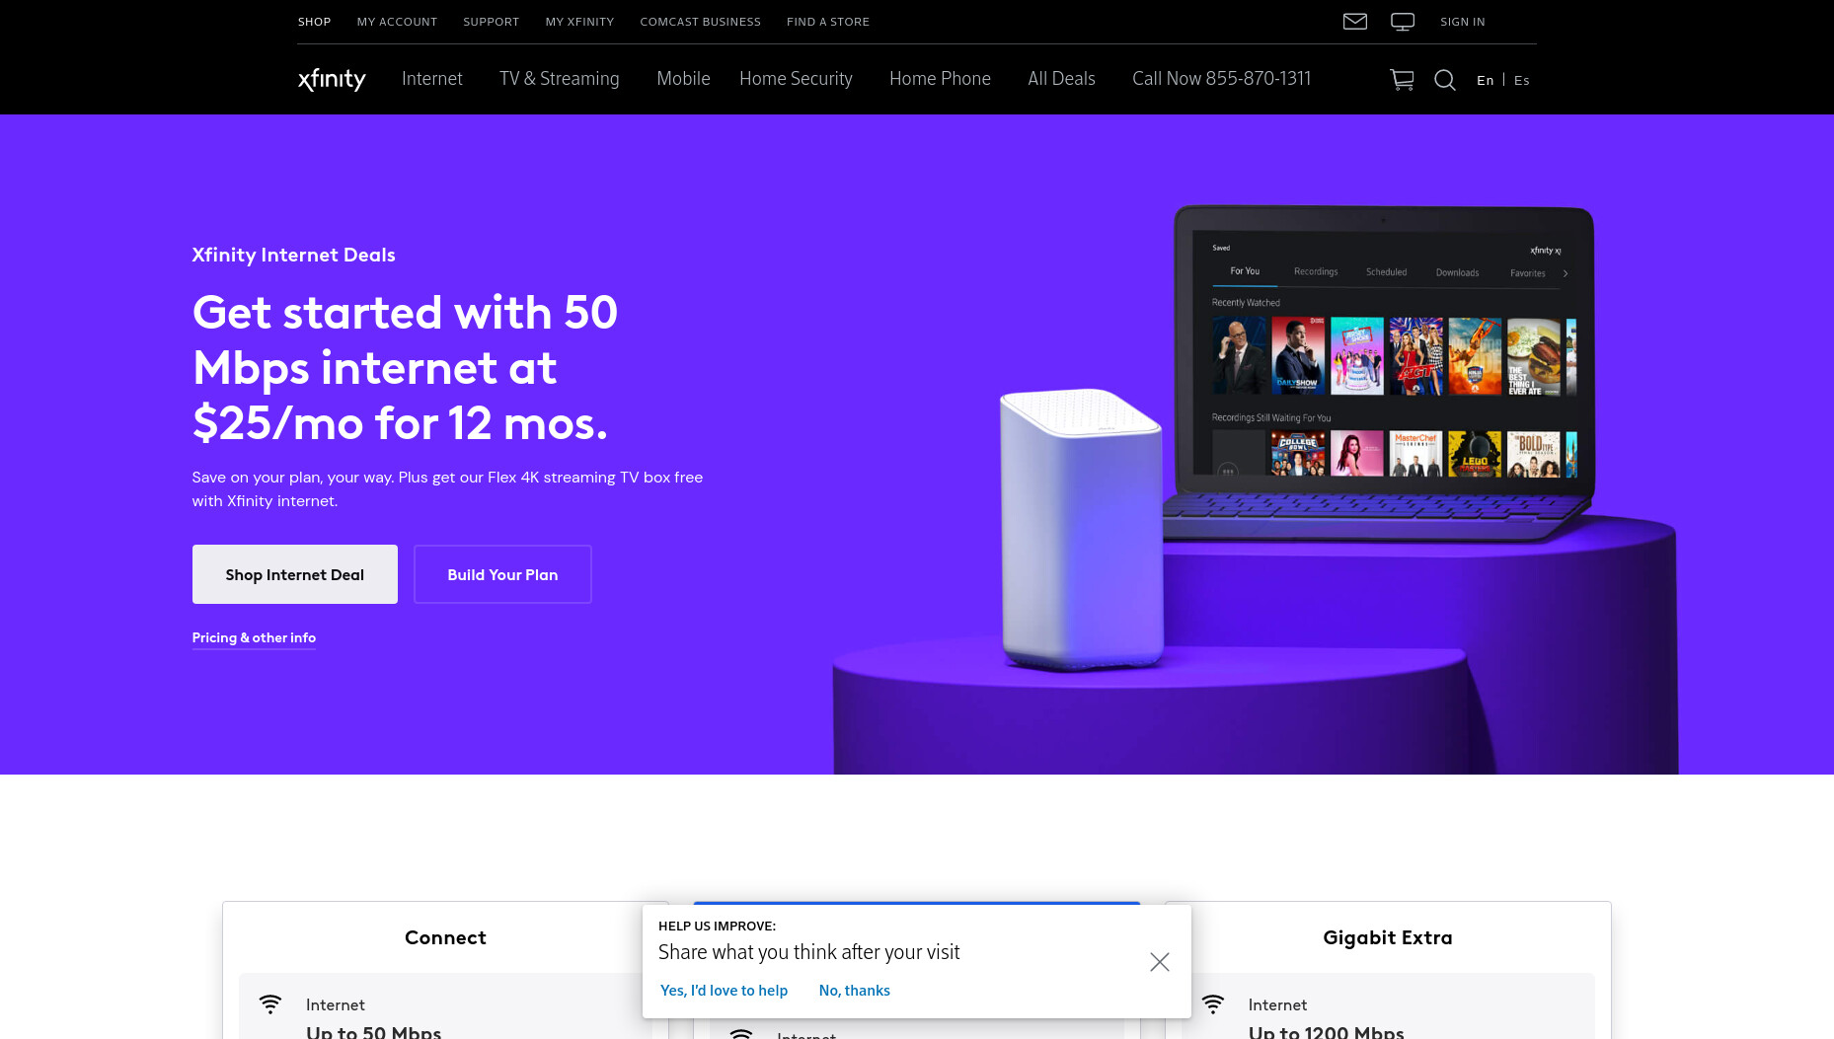Viewport: 1834px width, 1039px height.
Task: Click the TV monitor icon in top bar
Action: [x=1403, y=22]
